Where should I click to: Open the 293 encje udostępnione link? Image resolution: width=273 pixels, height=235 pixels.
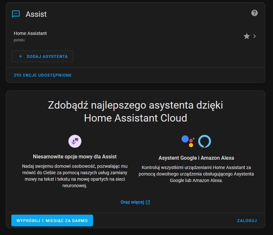tap(43, 75)
